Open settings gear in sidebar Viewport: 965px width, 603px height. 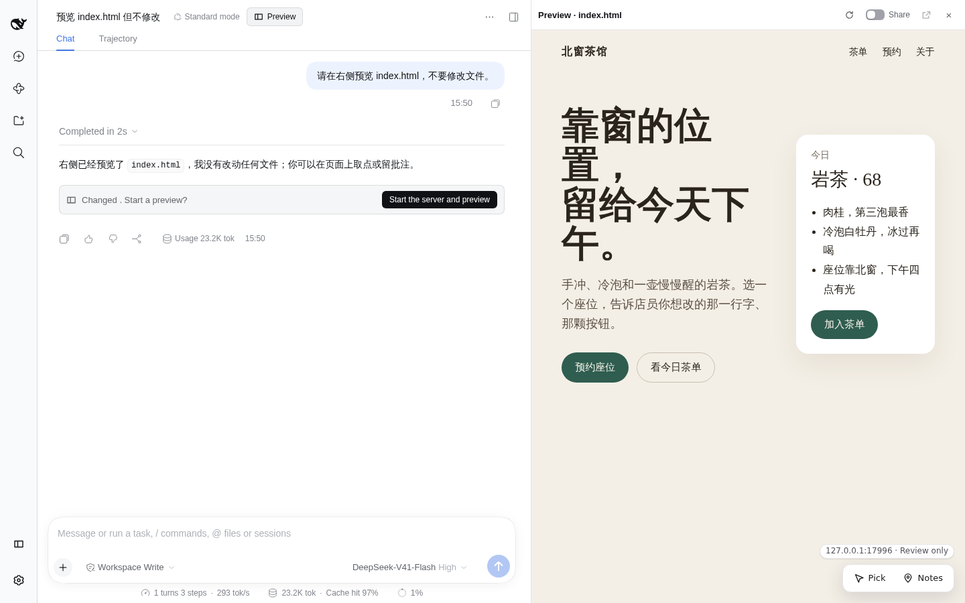(x=19, y=580)
